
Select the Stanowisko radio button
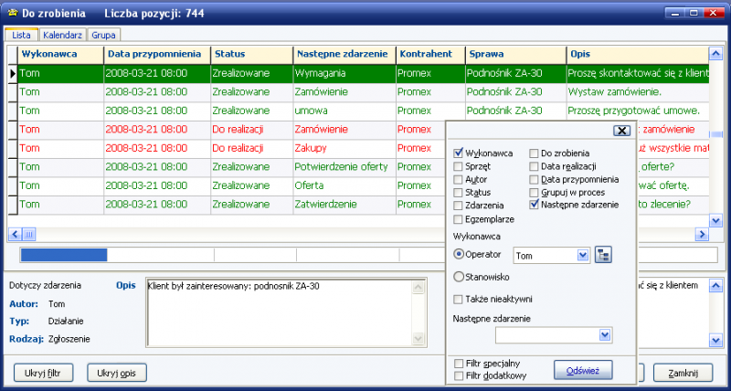pyautogui.click(x=459, y=276)
